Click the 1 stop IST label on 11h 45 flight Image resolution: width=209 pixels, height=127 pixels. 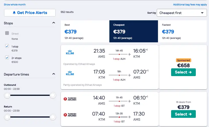tap(119, 106)
